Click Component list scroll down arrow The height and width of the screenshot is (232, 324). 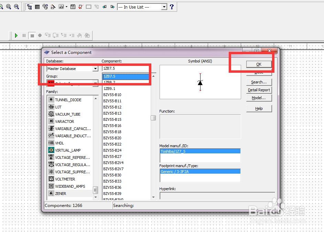click(x=153, y=197)
